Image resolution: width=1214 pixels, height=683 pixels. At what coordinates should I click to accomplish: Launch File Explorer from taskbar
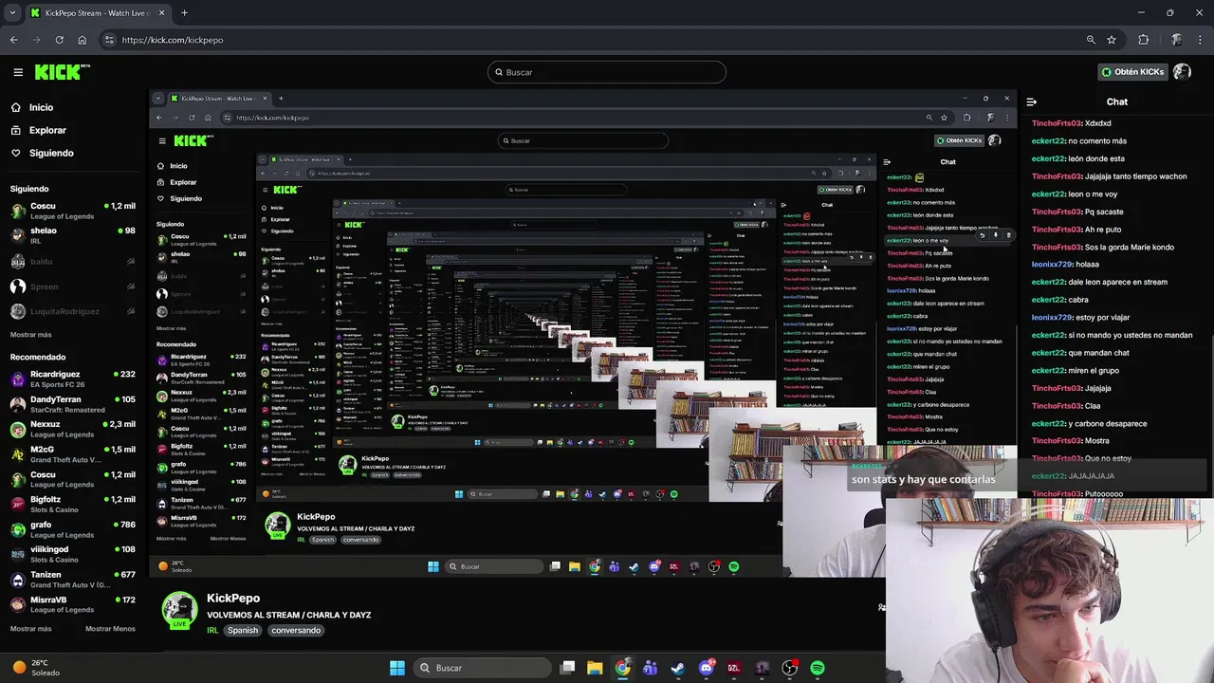pyautogui.click(x=595, y=668)
